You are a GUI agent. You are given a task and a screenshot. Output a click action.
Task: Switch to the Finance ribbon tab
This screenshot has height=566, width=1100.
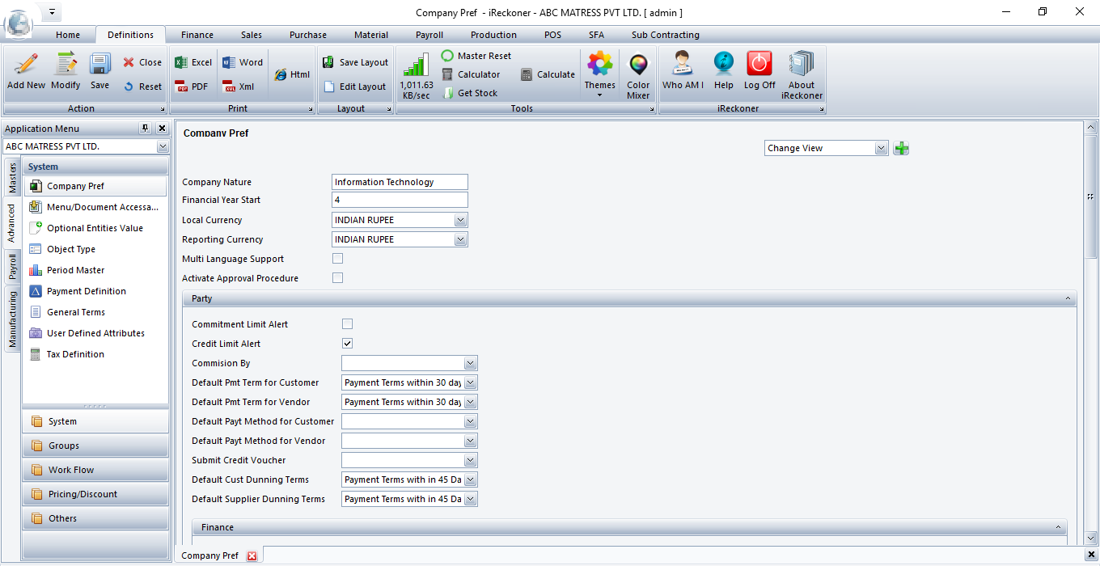tap(197, 35)
